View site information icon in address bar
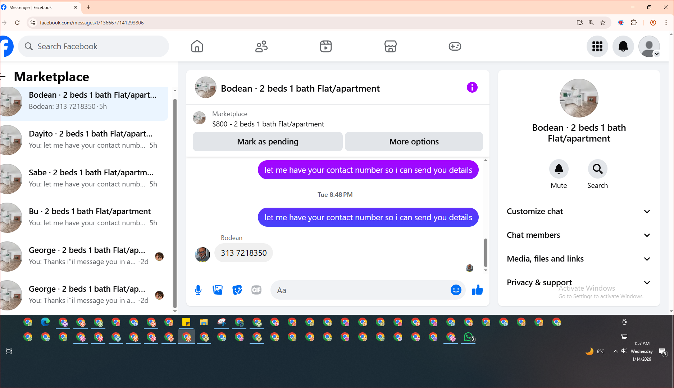 [32, 23]
